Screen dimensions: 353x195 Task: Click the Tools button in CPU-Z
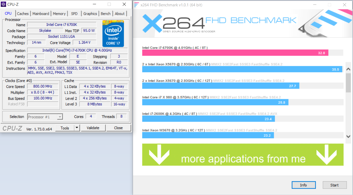pos(65,128)
